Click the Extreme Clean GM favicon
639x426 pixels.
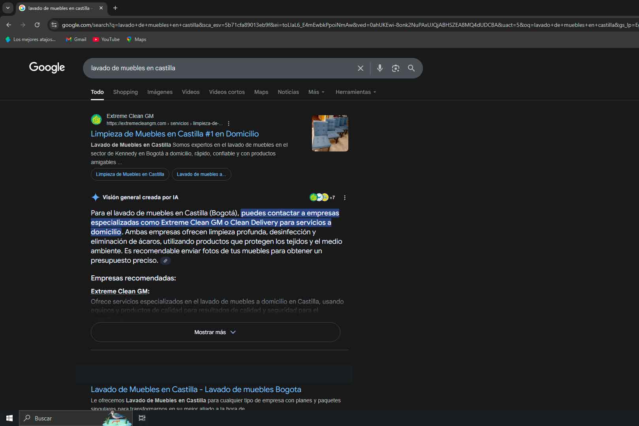(x=96, y=119)
